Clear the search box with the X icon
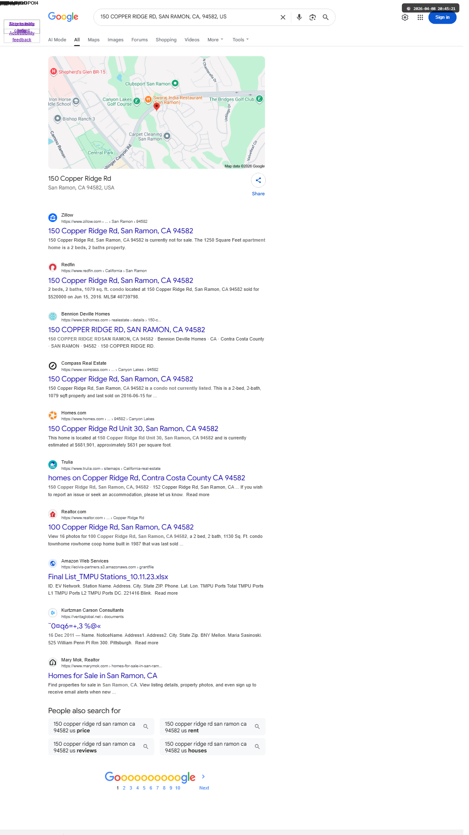469x835 pixels. pos(283,17)
